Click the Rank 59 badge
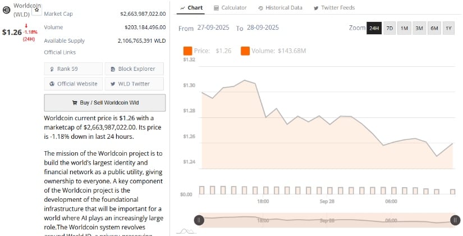Viewport: 463px width, 236px height. tap(74, 69)
